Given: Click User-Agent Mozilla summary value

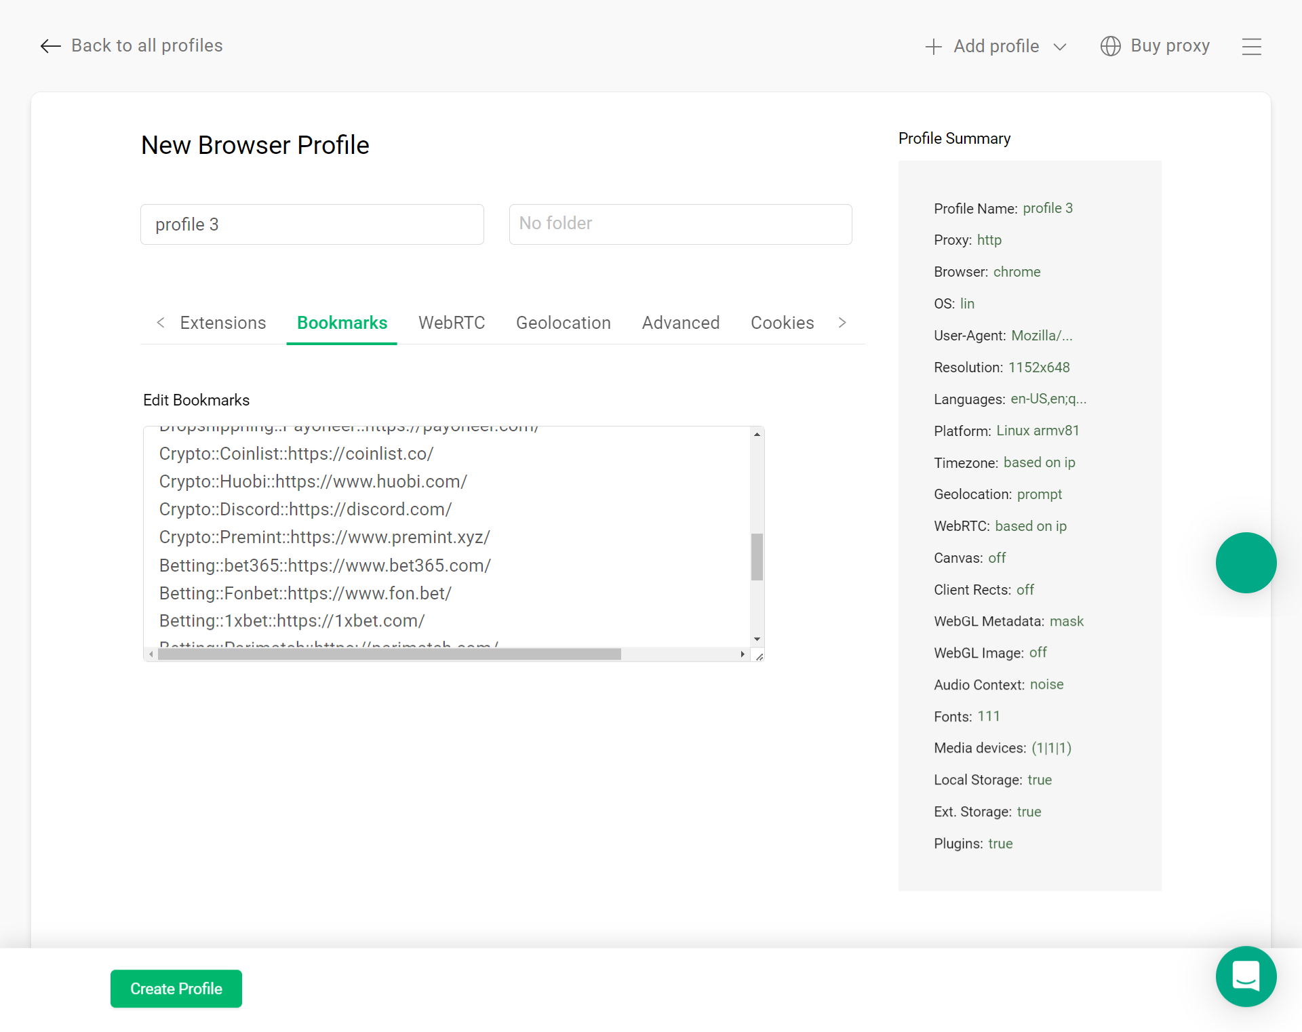Looking at the screenshot, I should [x=1042, y=336].
